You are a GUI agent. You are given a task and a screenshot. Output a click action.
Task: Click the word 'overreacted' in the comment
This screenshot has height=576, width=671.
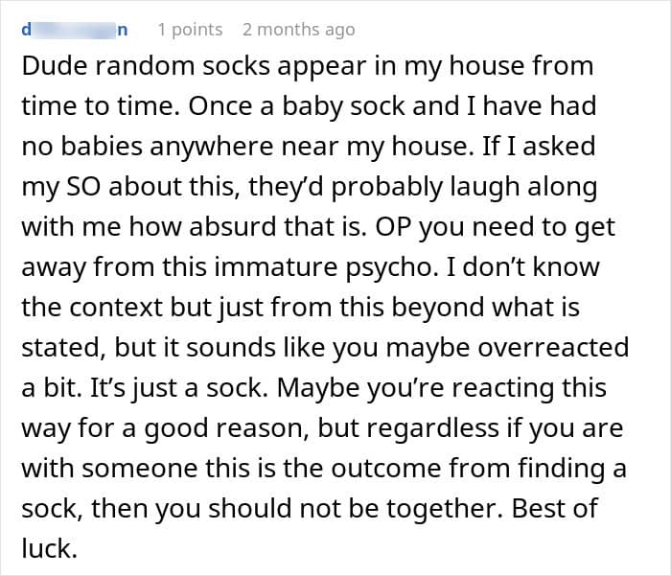553,348
